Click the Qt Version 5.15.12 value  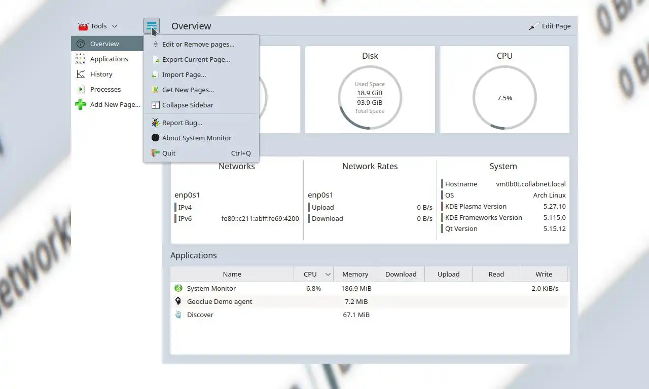pyautogui.click(x=555, y=228)
